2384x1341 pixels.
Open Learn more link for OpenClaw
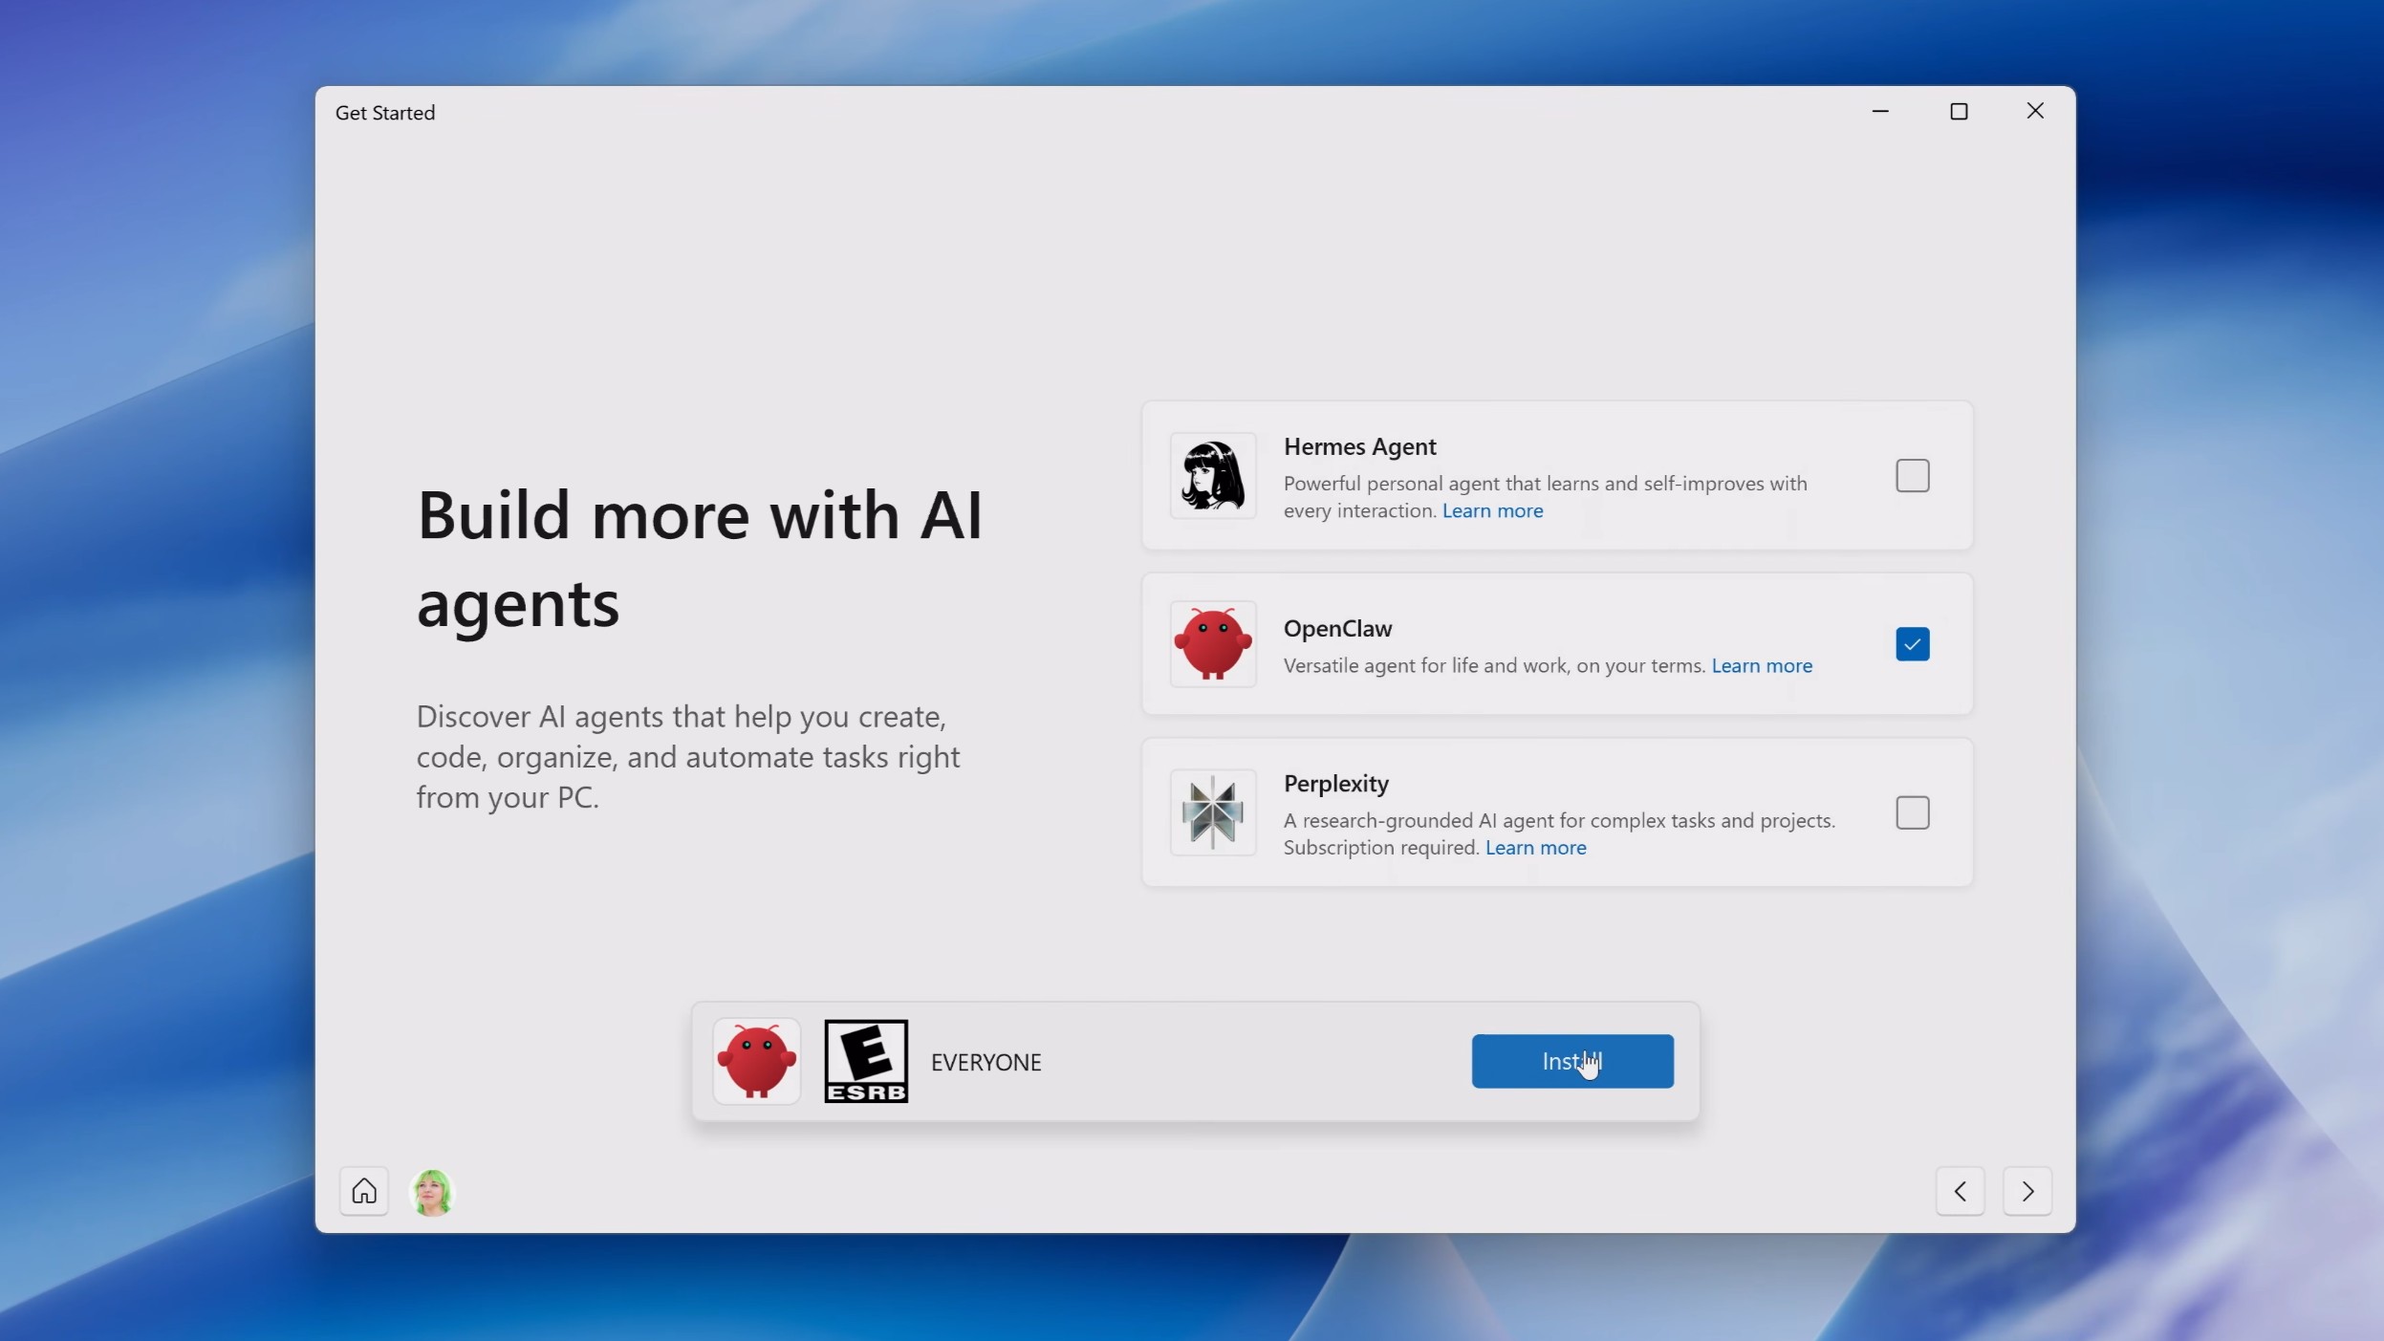point(1762,665)
